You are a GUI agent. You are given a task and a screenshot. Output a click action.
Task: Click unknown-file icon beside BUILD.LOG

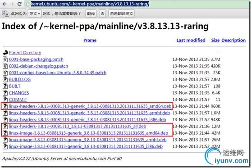5,79
